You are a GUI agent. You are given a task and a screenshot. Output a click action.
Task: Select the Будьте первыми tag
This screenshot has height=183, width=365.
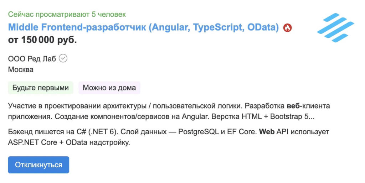tap(41, 88)
